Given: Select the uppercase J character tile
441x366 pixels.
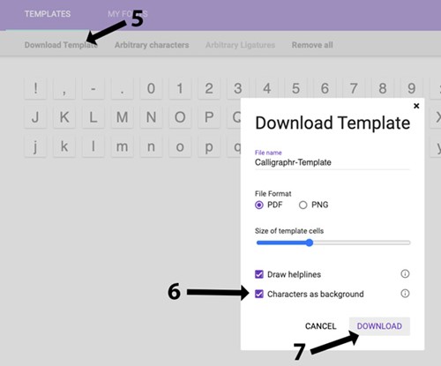Looking at the screenshot, I should pyautogui.click(x=35, y=117).
